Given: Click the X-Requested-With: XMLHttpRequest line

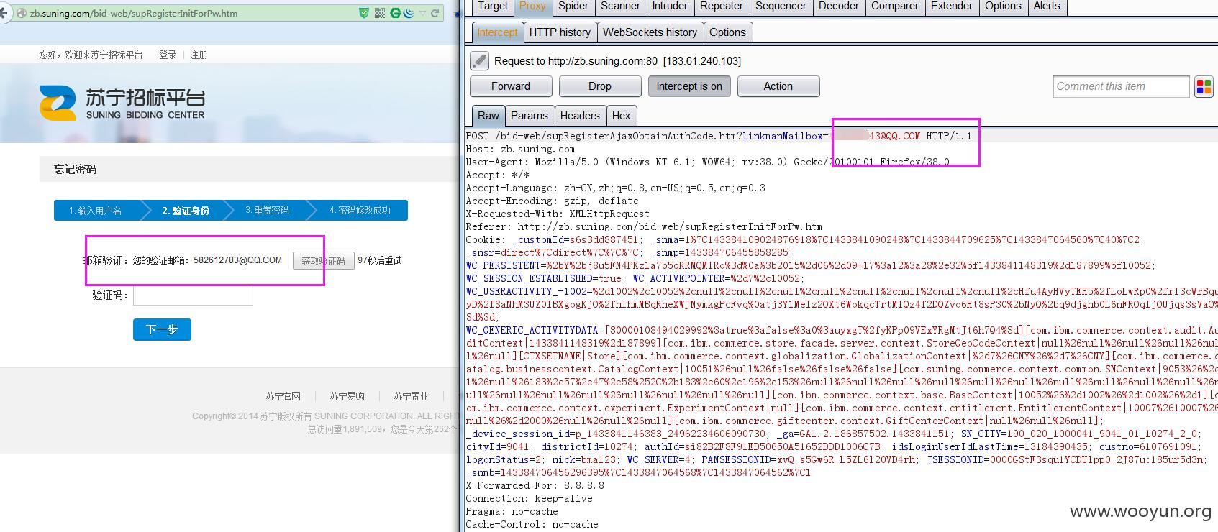Looking at the screenshot, I should [558, 214].
